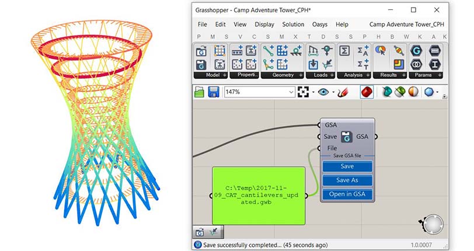This screenshot has height=251, width=474.
Task: Click the GSA output port of Save component
Action: click(375, 137)
